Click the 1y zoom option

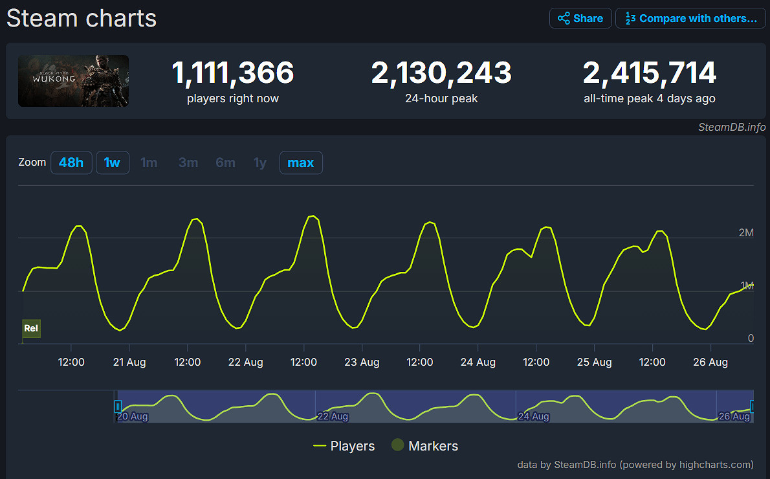click(x=260, y=162)
